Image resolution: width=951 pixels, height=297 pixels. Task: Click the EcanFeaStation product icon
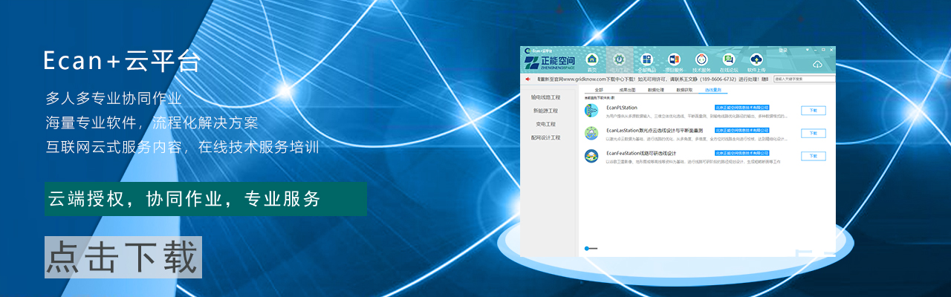591,156
